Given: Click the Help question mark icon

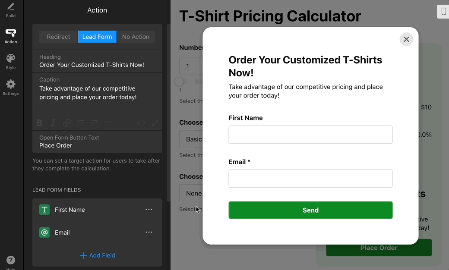Looking at the screenshot, I should 11,260.
